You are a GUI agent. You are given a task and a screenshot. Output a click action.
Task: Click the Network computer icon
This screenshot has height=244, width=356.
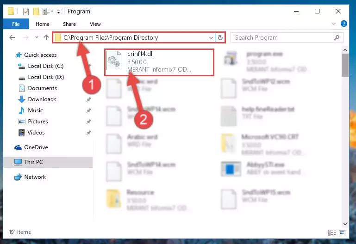coord(18,177)
